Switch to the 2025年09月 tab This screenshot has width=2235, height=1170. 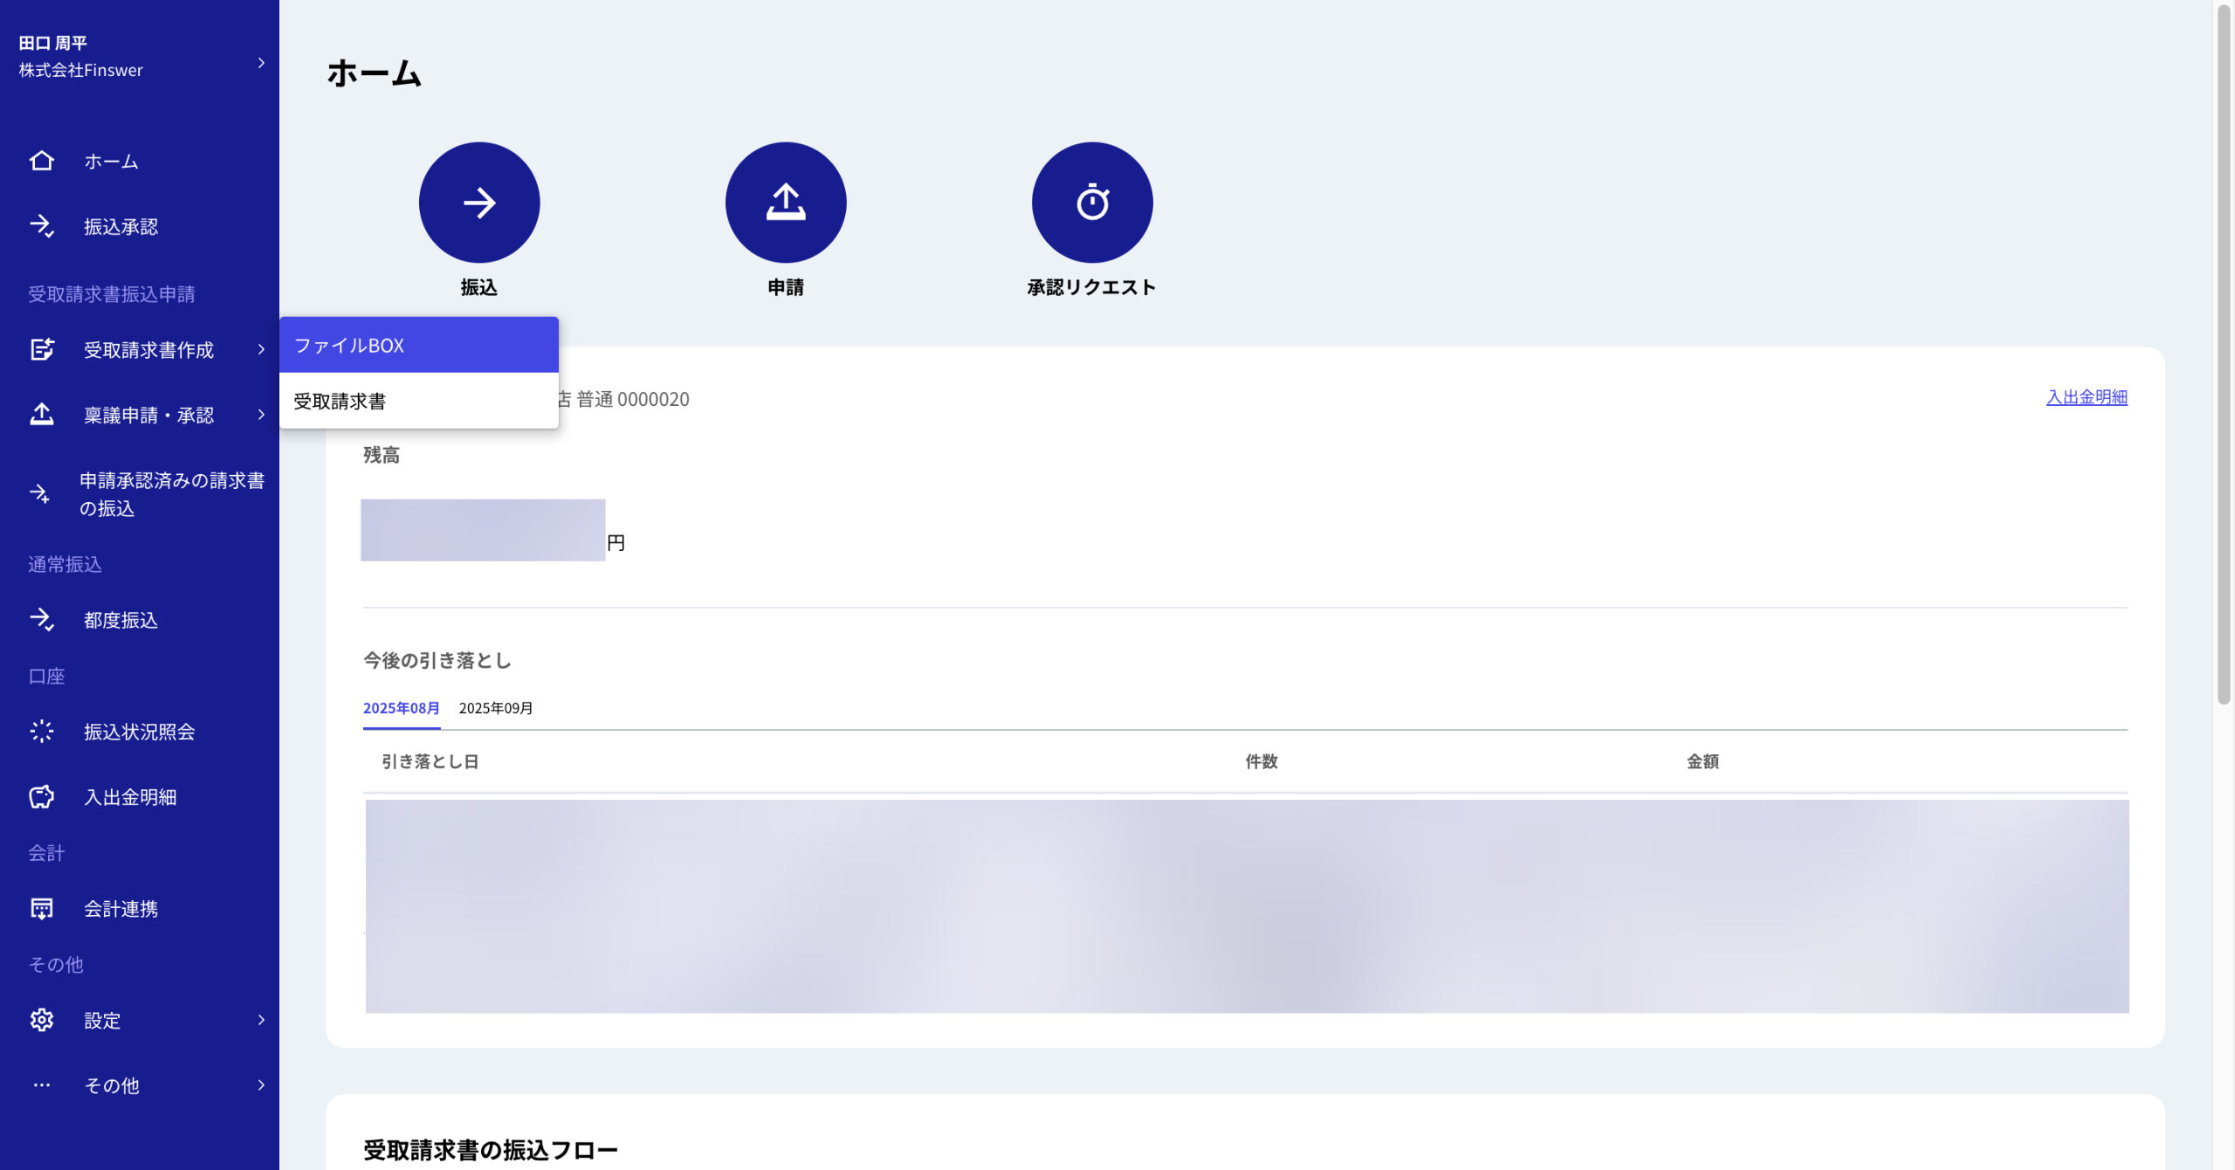click(496, 708)
